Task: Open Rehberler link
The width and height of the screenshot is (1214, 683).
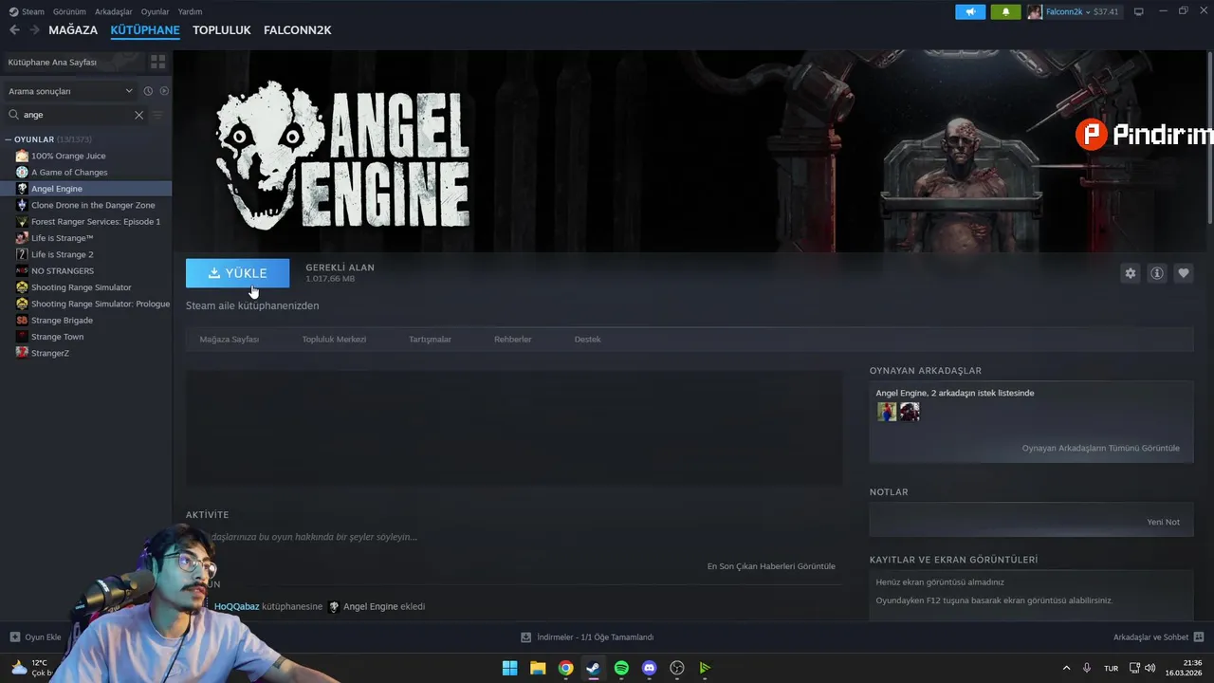Action: (x=513, y=340)
